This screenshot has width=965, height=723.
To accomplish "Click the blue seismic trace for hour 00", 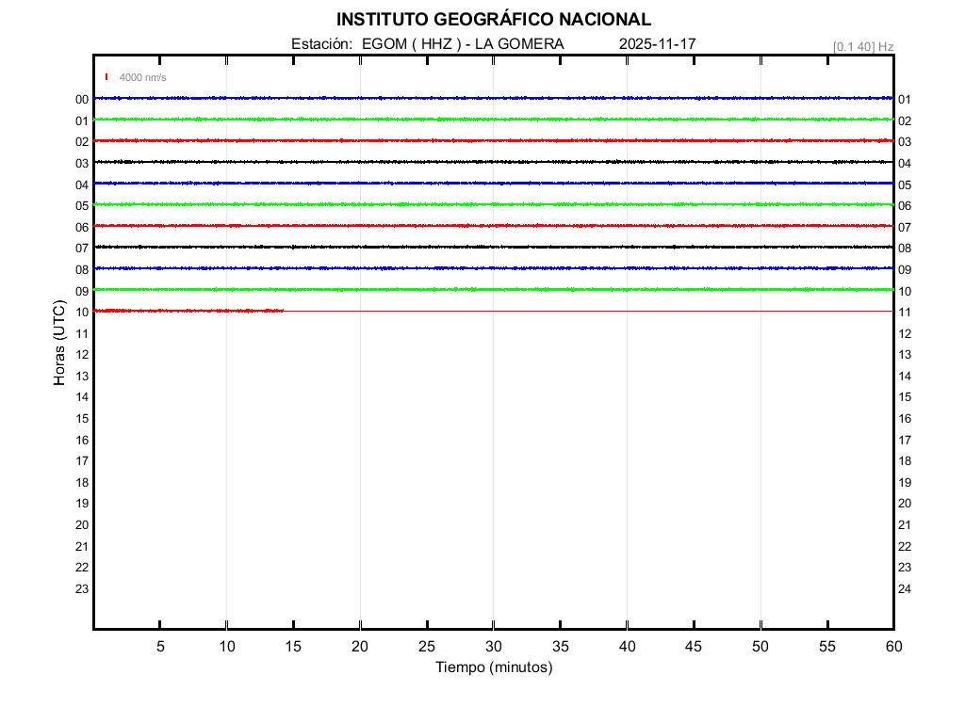I will coord(493,98).
